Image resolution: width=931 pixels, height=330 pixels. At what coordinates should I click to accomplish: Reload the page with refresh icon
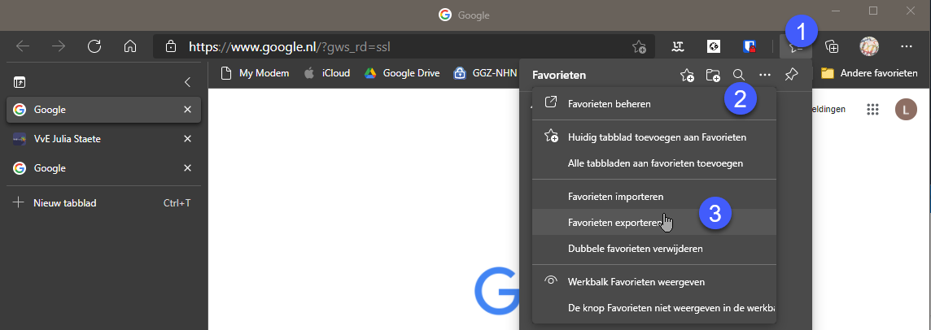[94, 46]
